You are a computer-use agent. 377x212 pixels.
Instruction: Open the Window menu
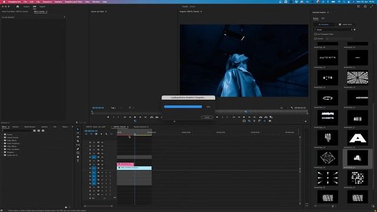pos(96,2)
